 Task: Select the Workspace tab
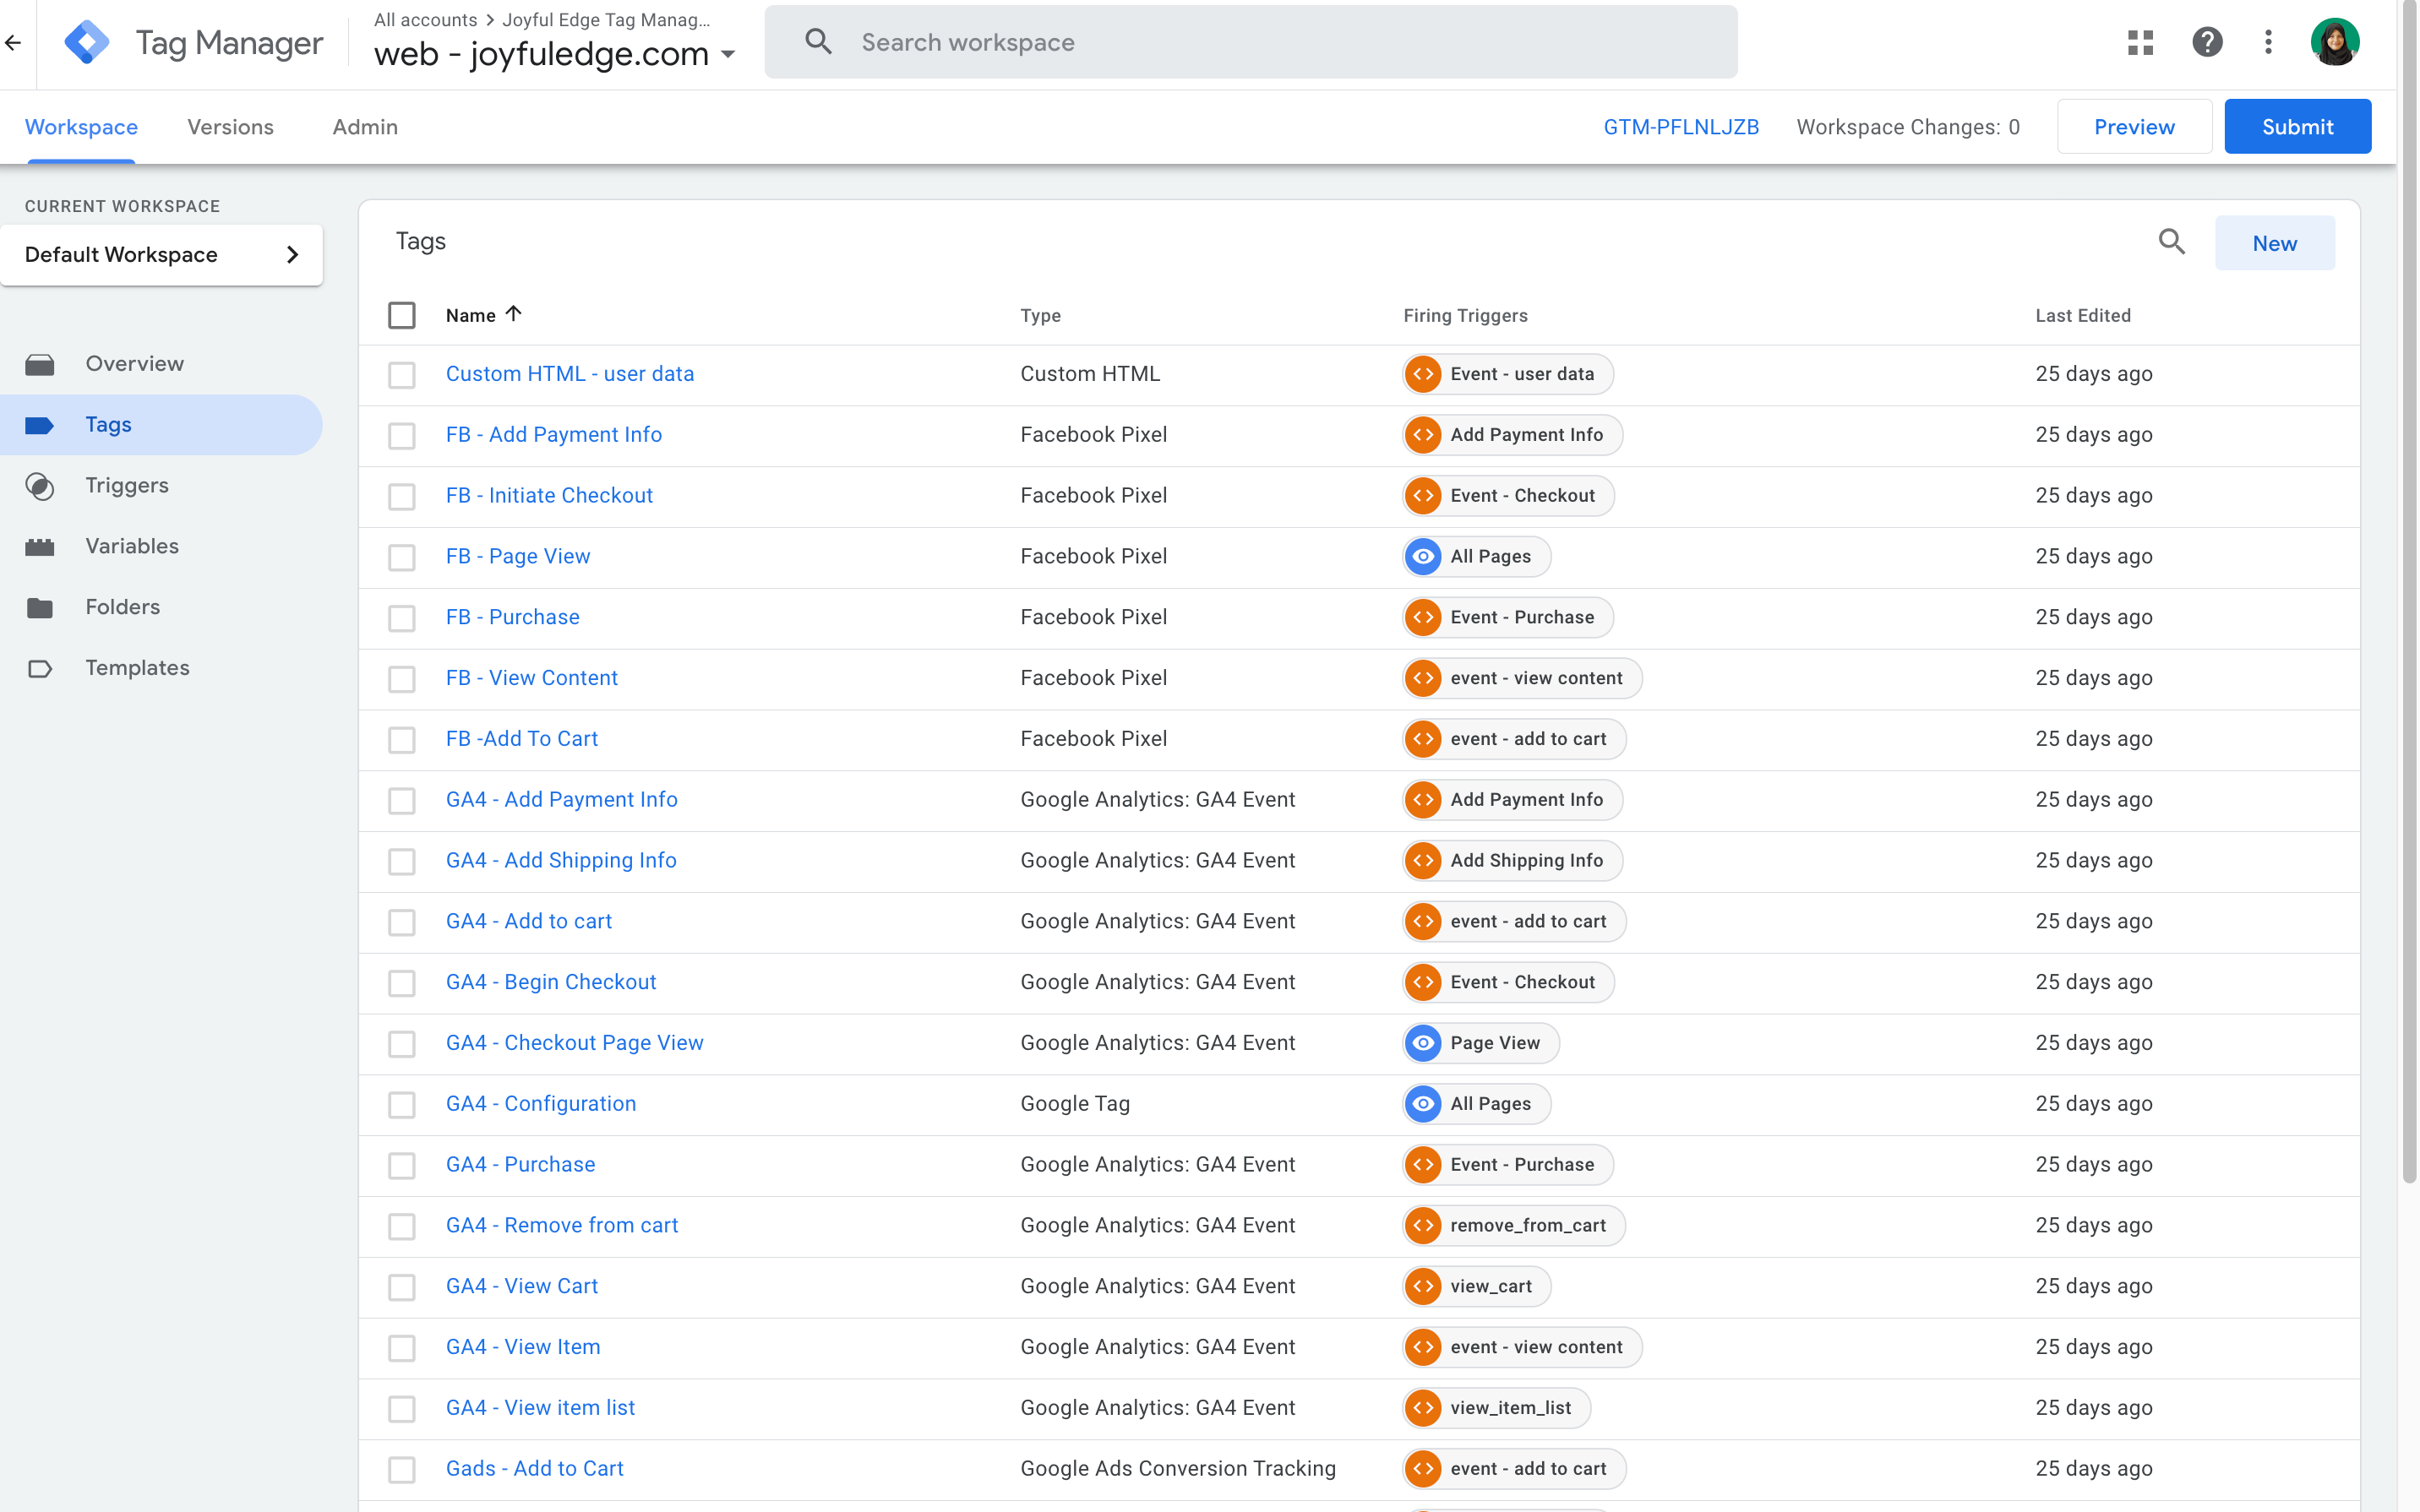(81, 127)
